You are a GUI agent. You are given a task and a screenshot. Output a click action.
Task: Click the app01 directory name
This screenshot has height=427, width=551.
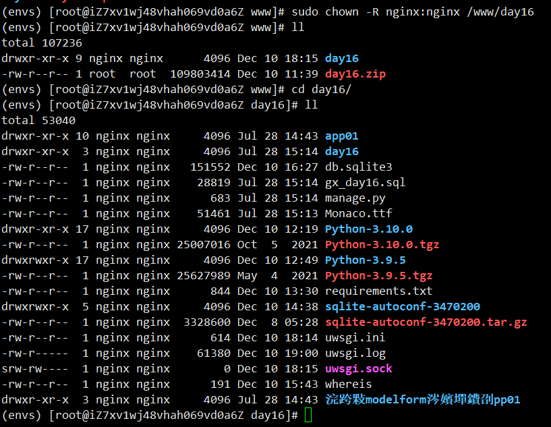click(x=341, y=136)
